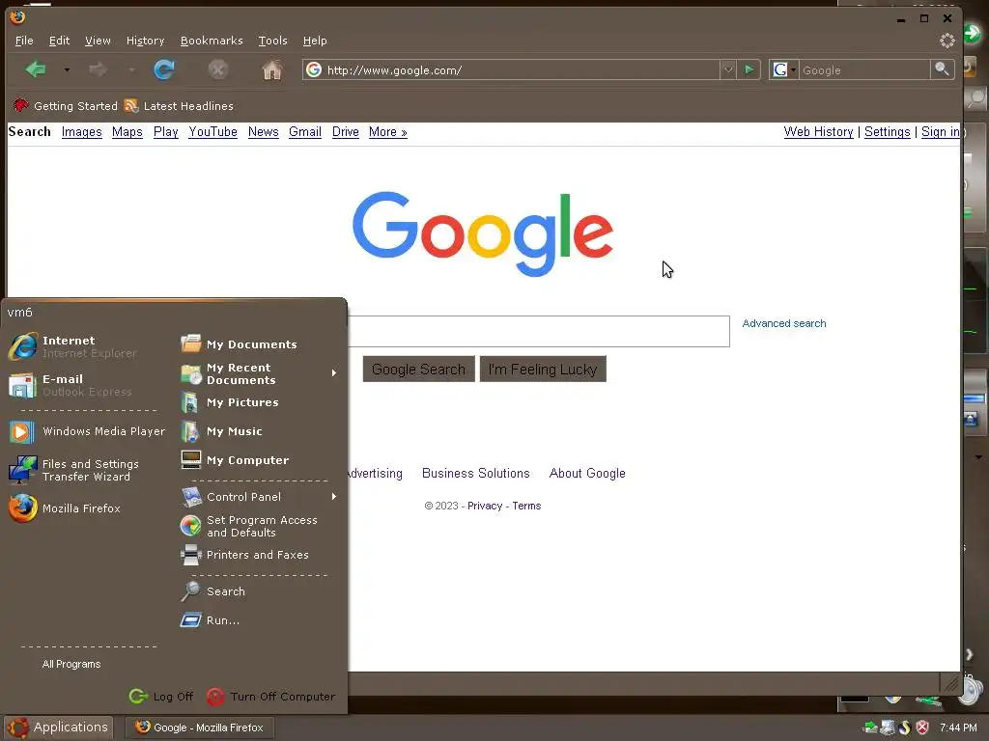This screenshot has height=741, width=989.
Task: Follow the YouTube link
Action: (212, 131)
